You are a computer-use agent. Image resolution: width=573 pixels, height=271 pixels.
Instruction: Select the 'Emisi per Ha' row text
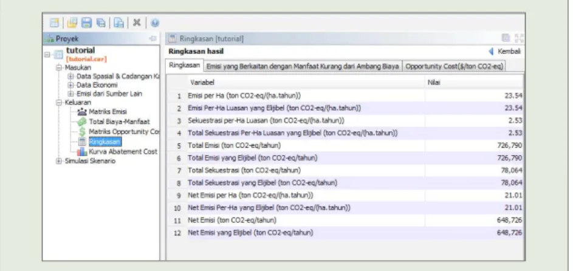point(244,96)
